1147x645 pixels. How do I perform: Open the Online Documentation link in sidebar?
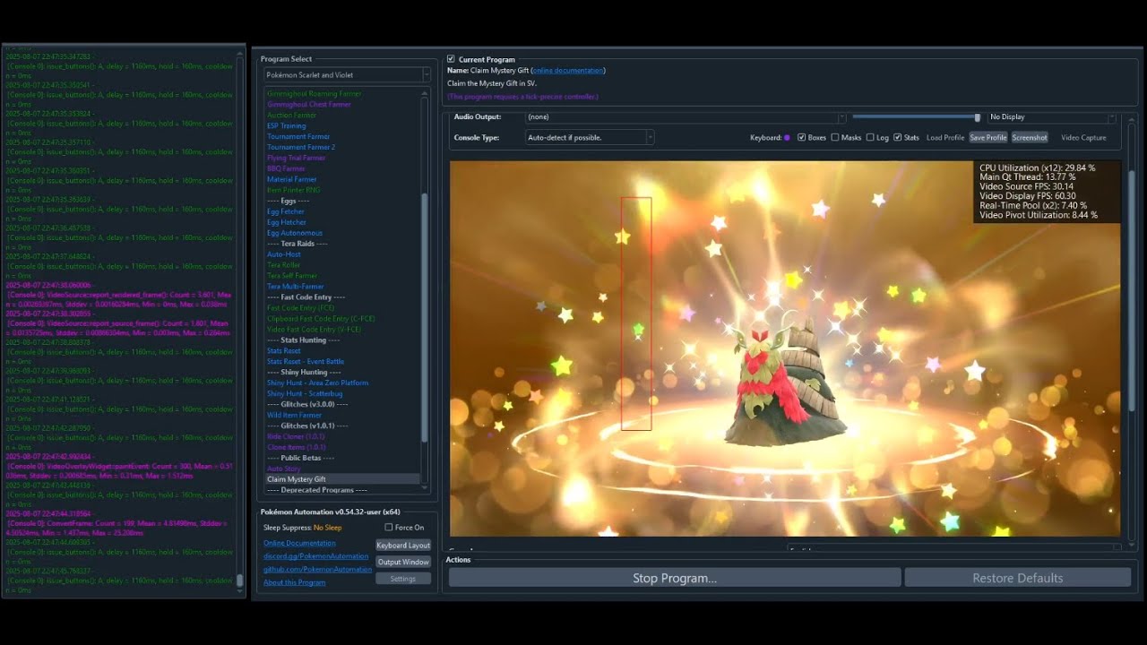click(x=299, y=543)
